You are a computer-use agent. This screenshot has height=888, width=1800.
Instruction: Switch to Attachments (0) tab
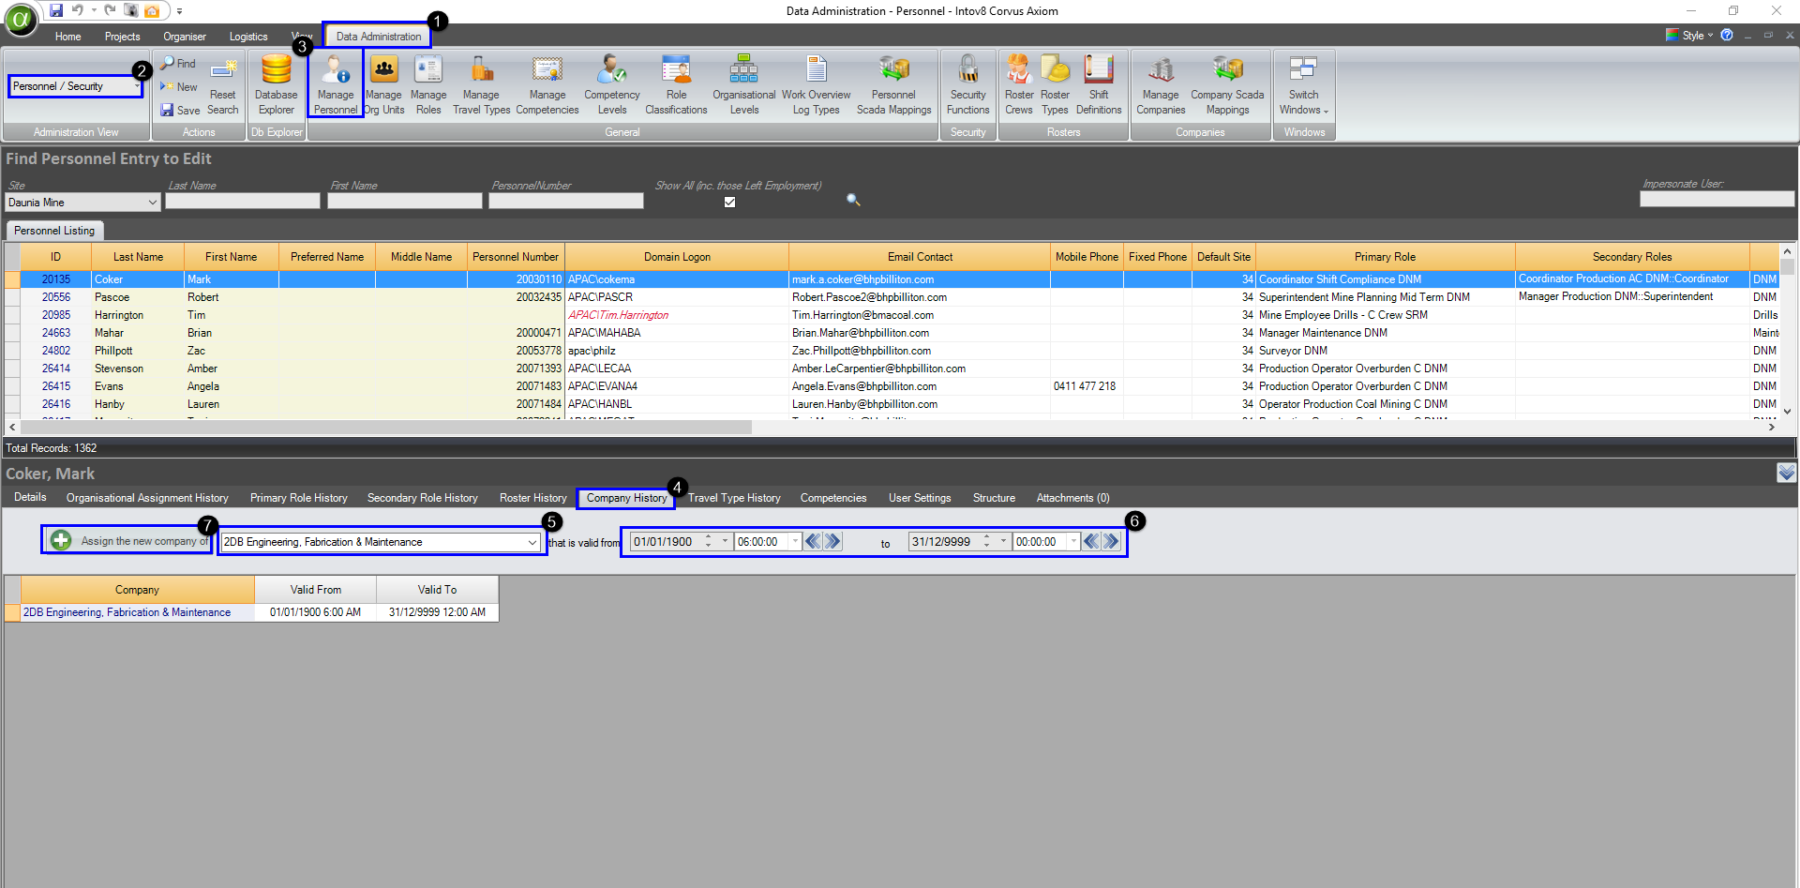1072,498
